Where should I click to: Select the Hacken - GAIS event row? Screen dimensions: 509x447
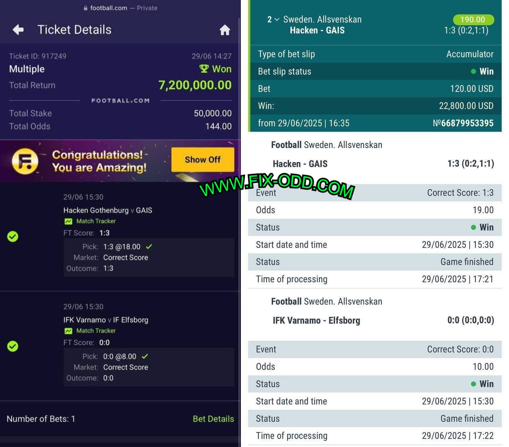[x=374, y=164]
